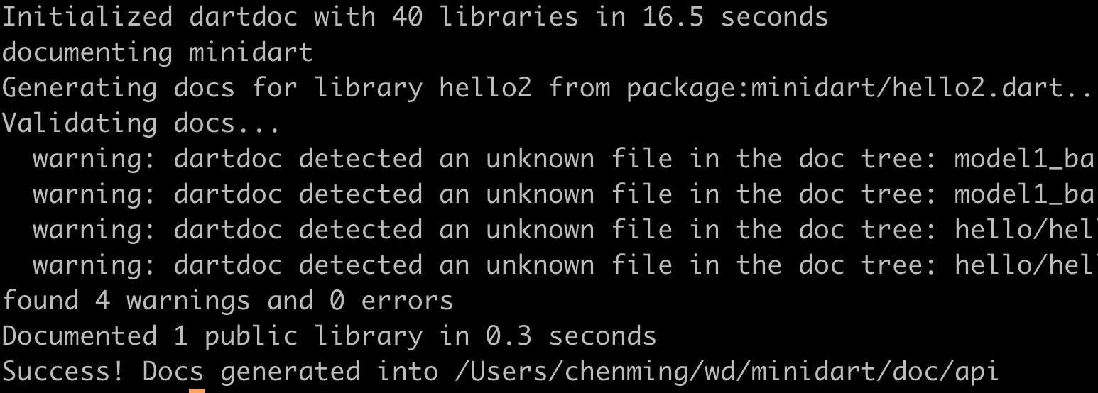Click the second warning line mentioning model1_ba
Viewport: 1098px width, 393px height.
[x=561, y=194]
